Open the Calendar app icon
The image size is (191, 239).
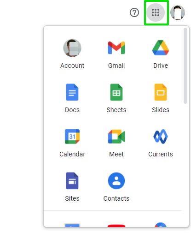(x=72, y=137)
